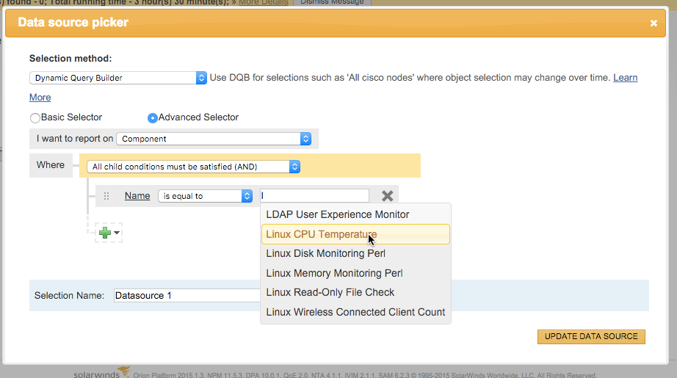
Task: Click the More Details link in background banner
Action: coord(264,2)
